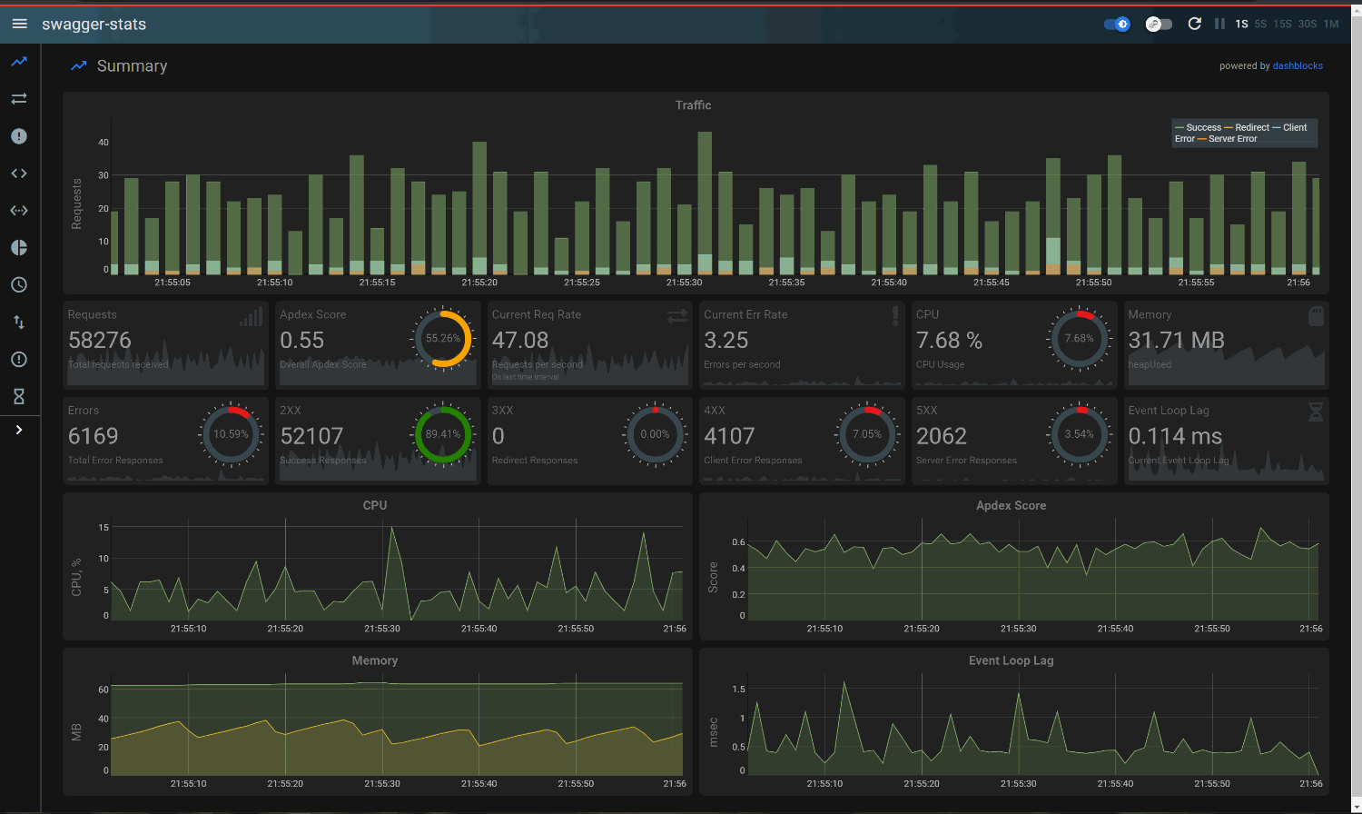Select the Requests sidebar icon
Image resolution: width=1362 pixels, height=814 pixels.
pos(19,99)
